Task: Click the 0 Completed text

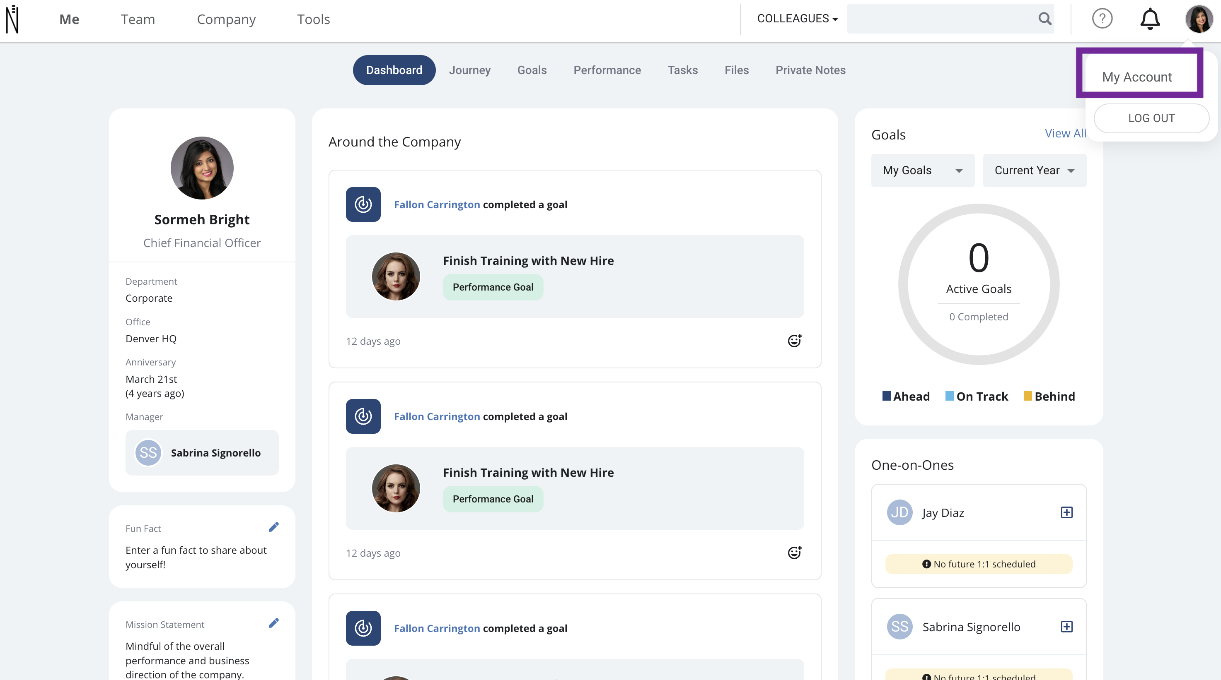Action: point(978,317)
